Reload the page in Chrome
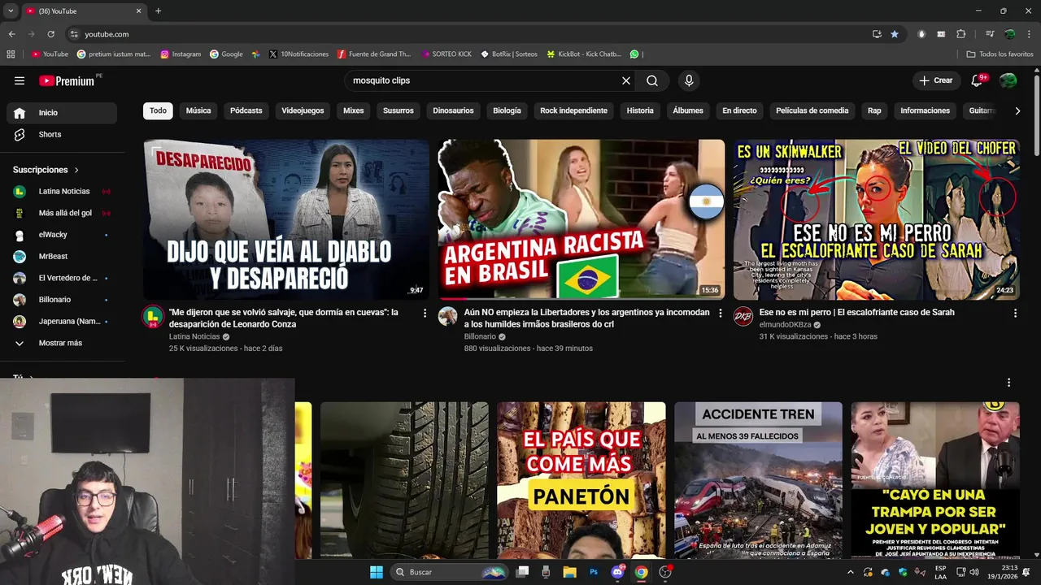This screenshot has width=1041, height=585. pos(50,34)
